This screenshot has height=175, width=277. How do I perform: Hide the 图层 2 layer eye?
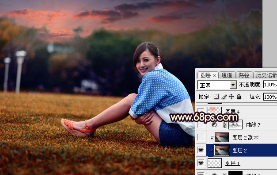coord(201,150)
